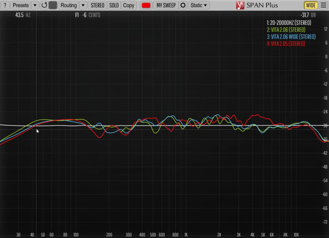This screenshot has width=329, height=238.
Task: Click the 10K frequency axis label
Action: tap(296, 235)
